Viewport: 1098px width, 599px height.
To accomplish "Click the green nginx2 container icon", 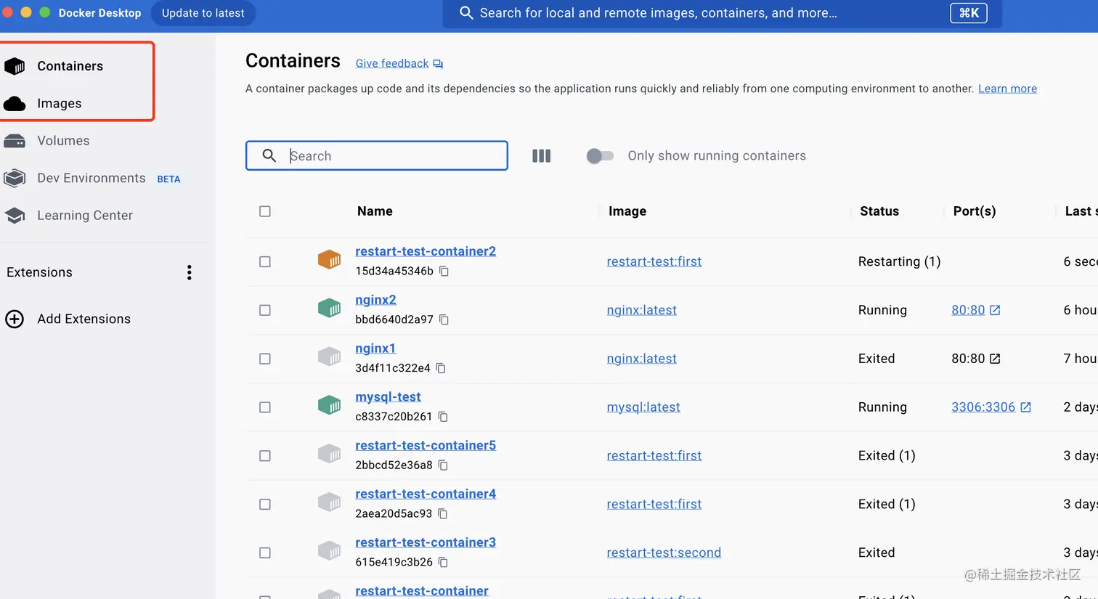I will 330,308.
